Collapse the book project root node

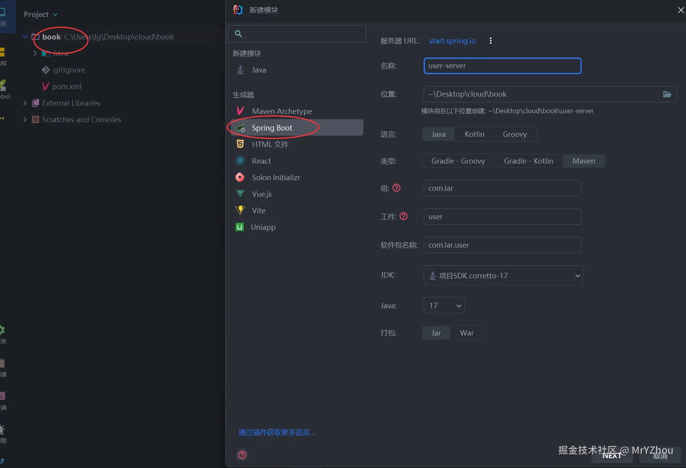pos(25,37)
